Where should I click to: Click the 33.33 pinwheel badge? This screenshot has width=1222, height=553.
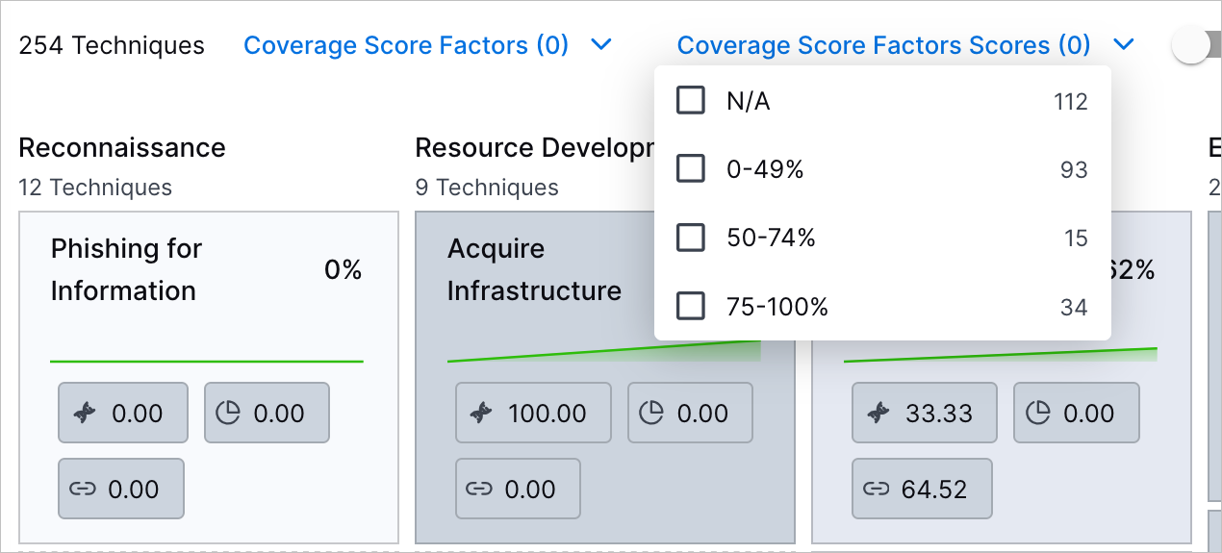[924, 413]
